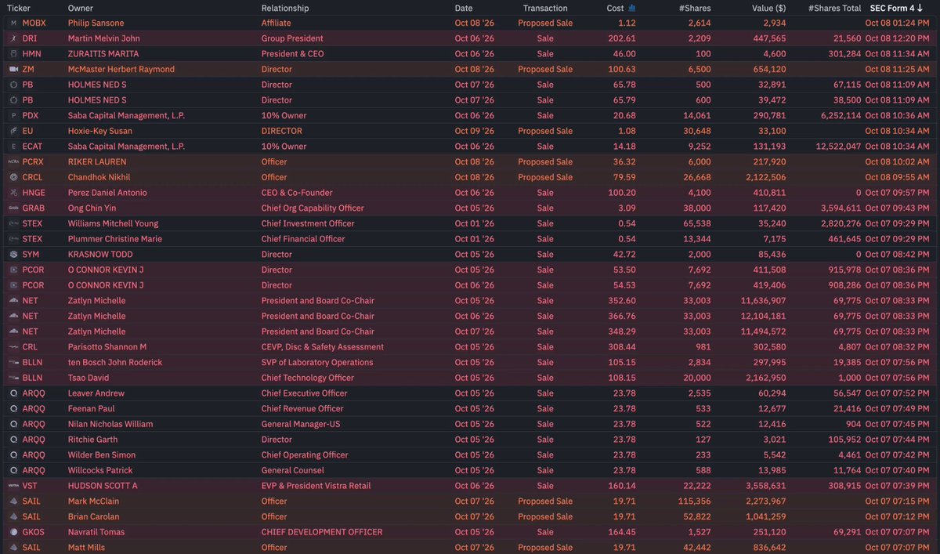Open owner KRASNOW TODD
Viewport: 940px width, 554px height.
(100, 255)
